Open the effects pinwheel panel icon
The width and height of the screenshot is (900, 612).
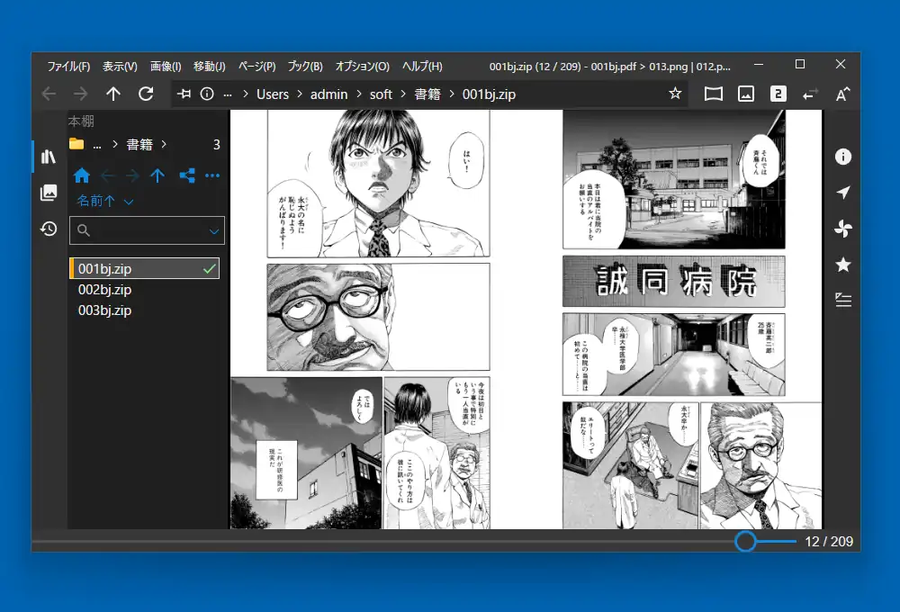pos(843,229)
